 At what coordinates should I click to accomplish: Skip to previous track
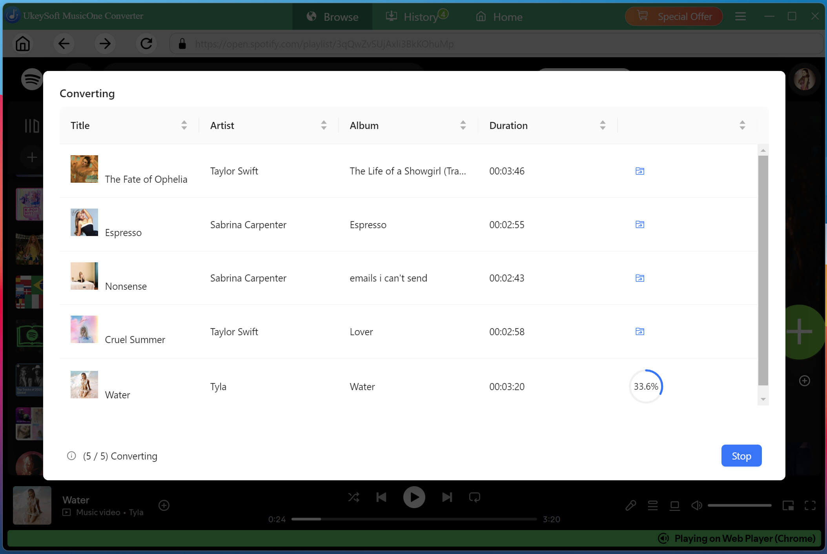(x=381, y=497)
